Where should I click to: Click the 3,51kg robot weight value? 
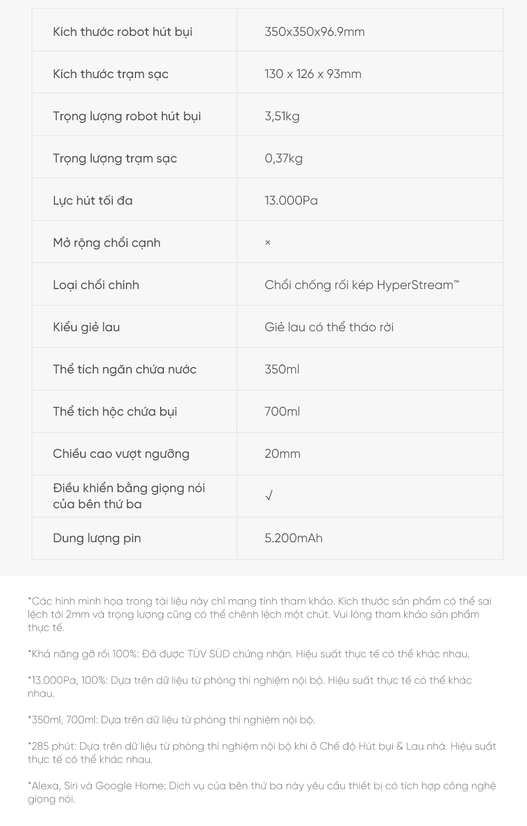(282, 116)
